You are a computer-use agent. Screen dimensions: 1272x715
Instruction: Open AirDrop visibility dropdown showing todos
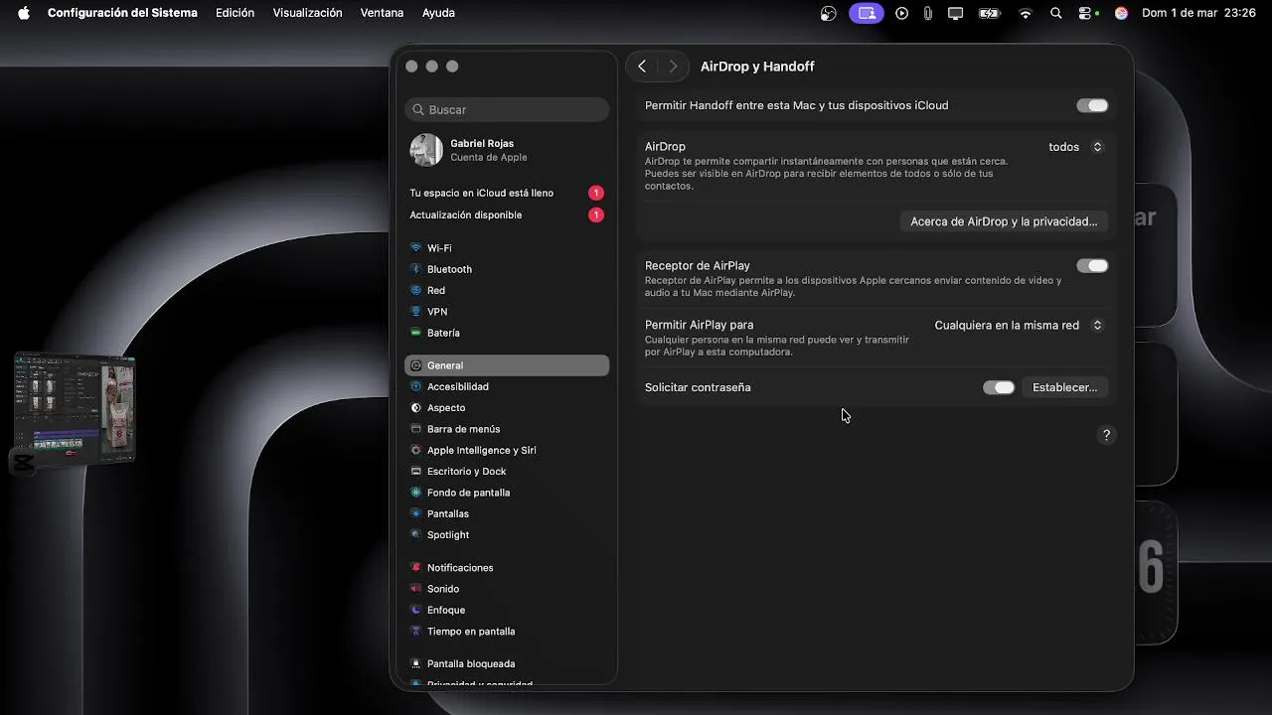pos(1075,147)
